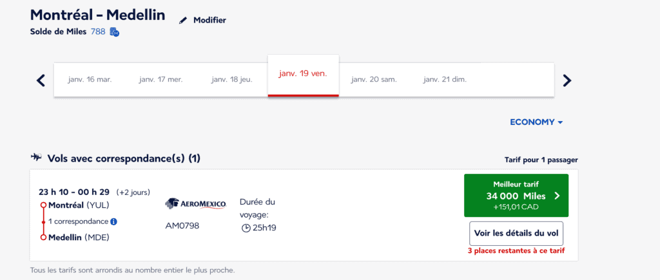
Task: Go to previous dates with left arrow
Action: click(41, 80)
